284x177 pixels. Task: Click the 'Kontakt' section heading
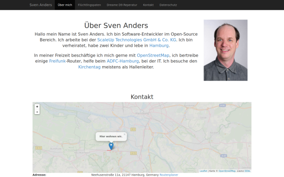coord(142,97)
